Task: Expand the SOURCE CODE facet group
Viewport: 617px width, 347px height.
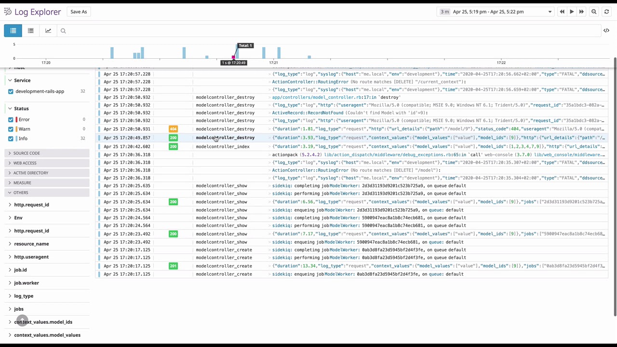Action: click(x=47, y=153)
